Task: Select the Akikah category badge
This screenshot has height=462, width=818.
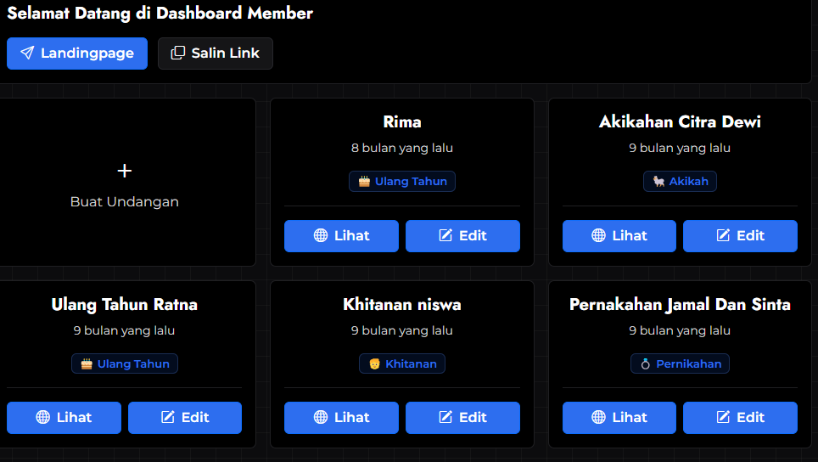Action: (x=680, y=182)
